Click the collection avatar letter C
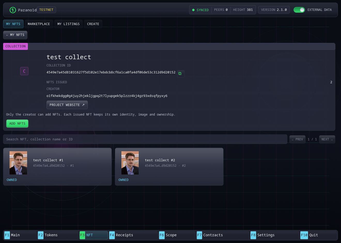The image size is (341, 243). coord(24,71)
